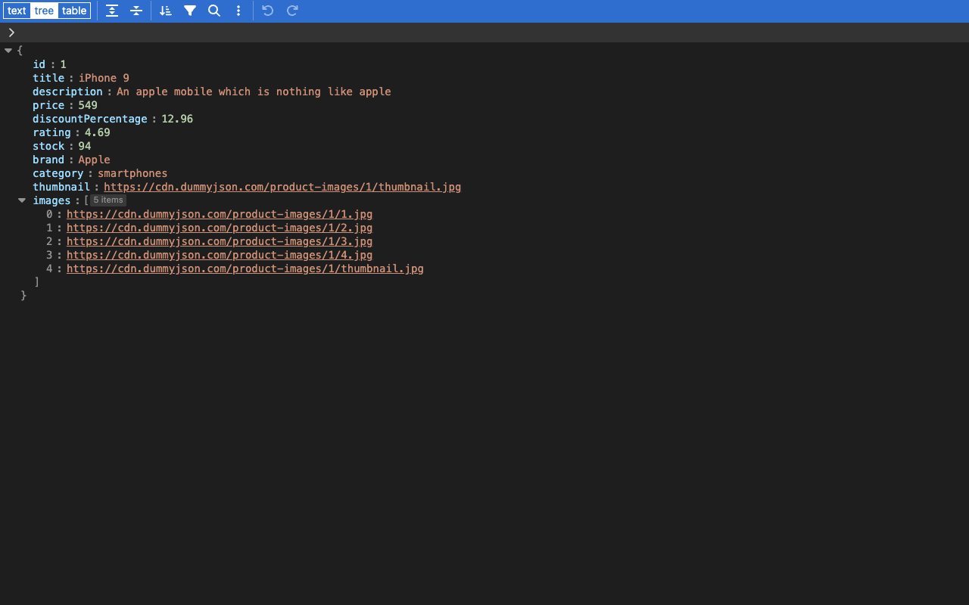This screenshot has height=605, width=969.
Task: Click the navigation bar chevron
Action: click(x=11, y=33)
